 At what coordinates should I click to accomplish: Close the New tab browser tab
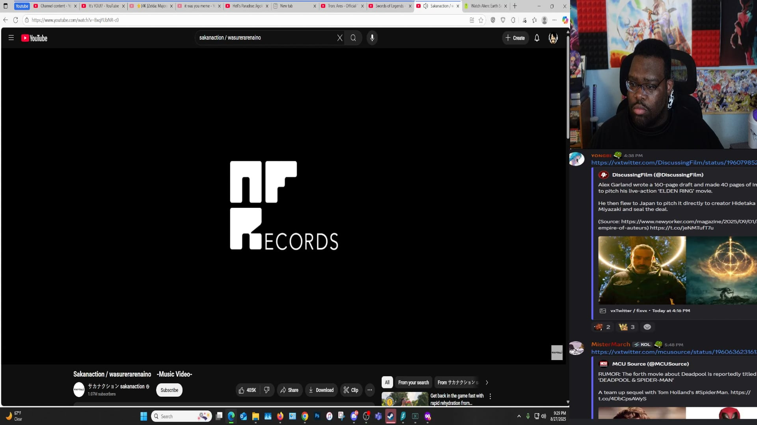[315, 6]
